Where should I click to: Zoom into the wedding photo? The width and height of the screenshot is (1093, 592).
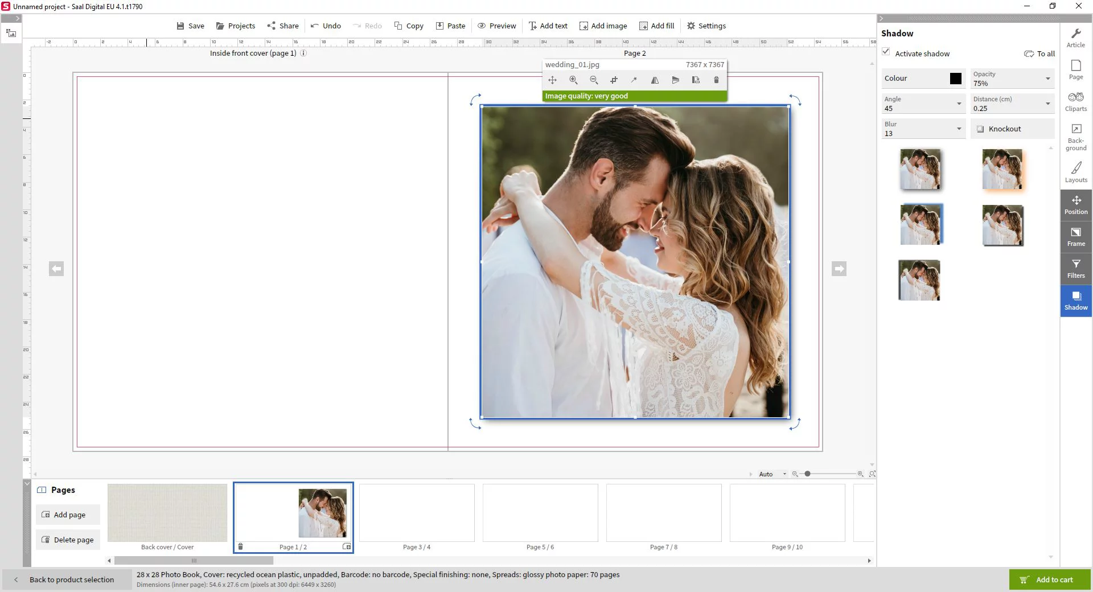[573, 80]
